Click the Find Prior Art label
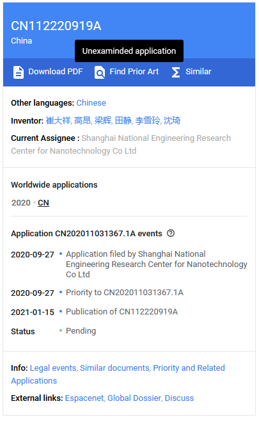The height and width of the screenshot is (422, 259). [x=134, y=72]
